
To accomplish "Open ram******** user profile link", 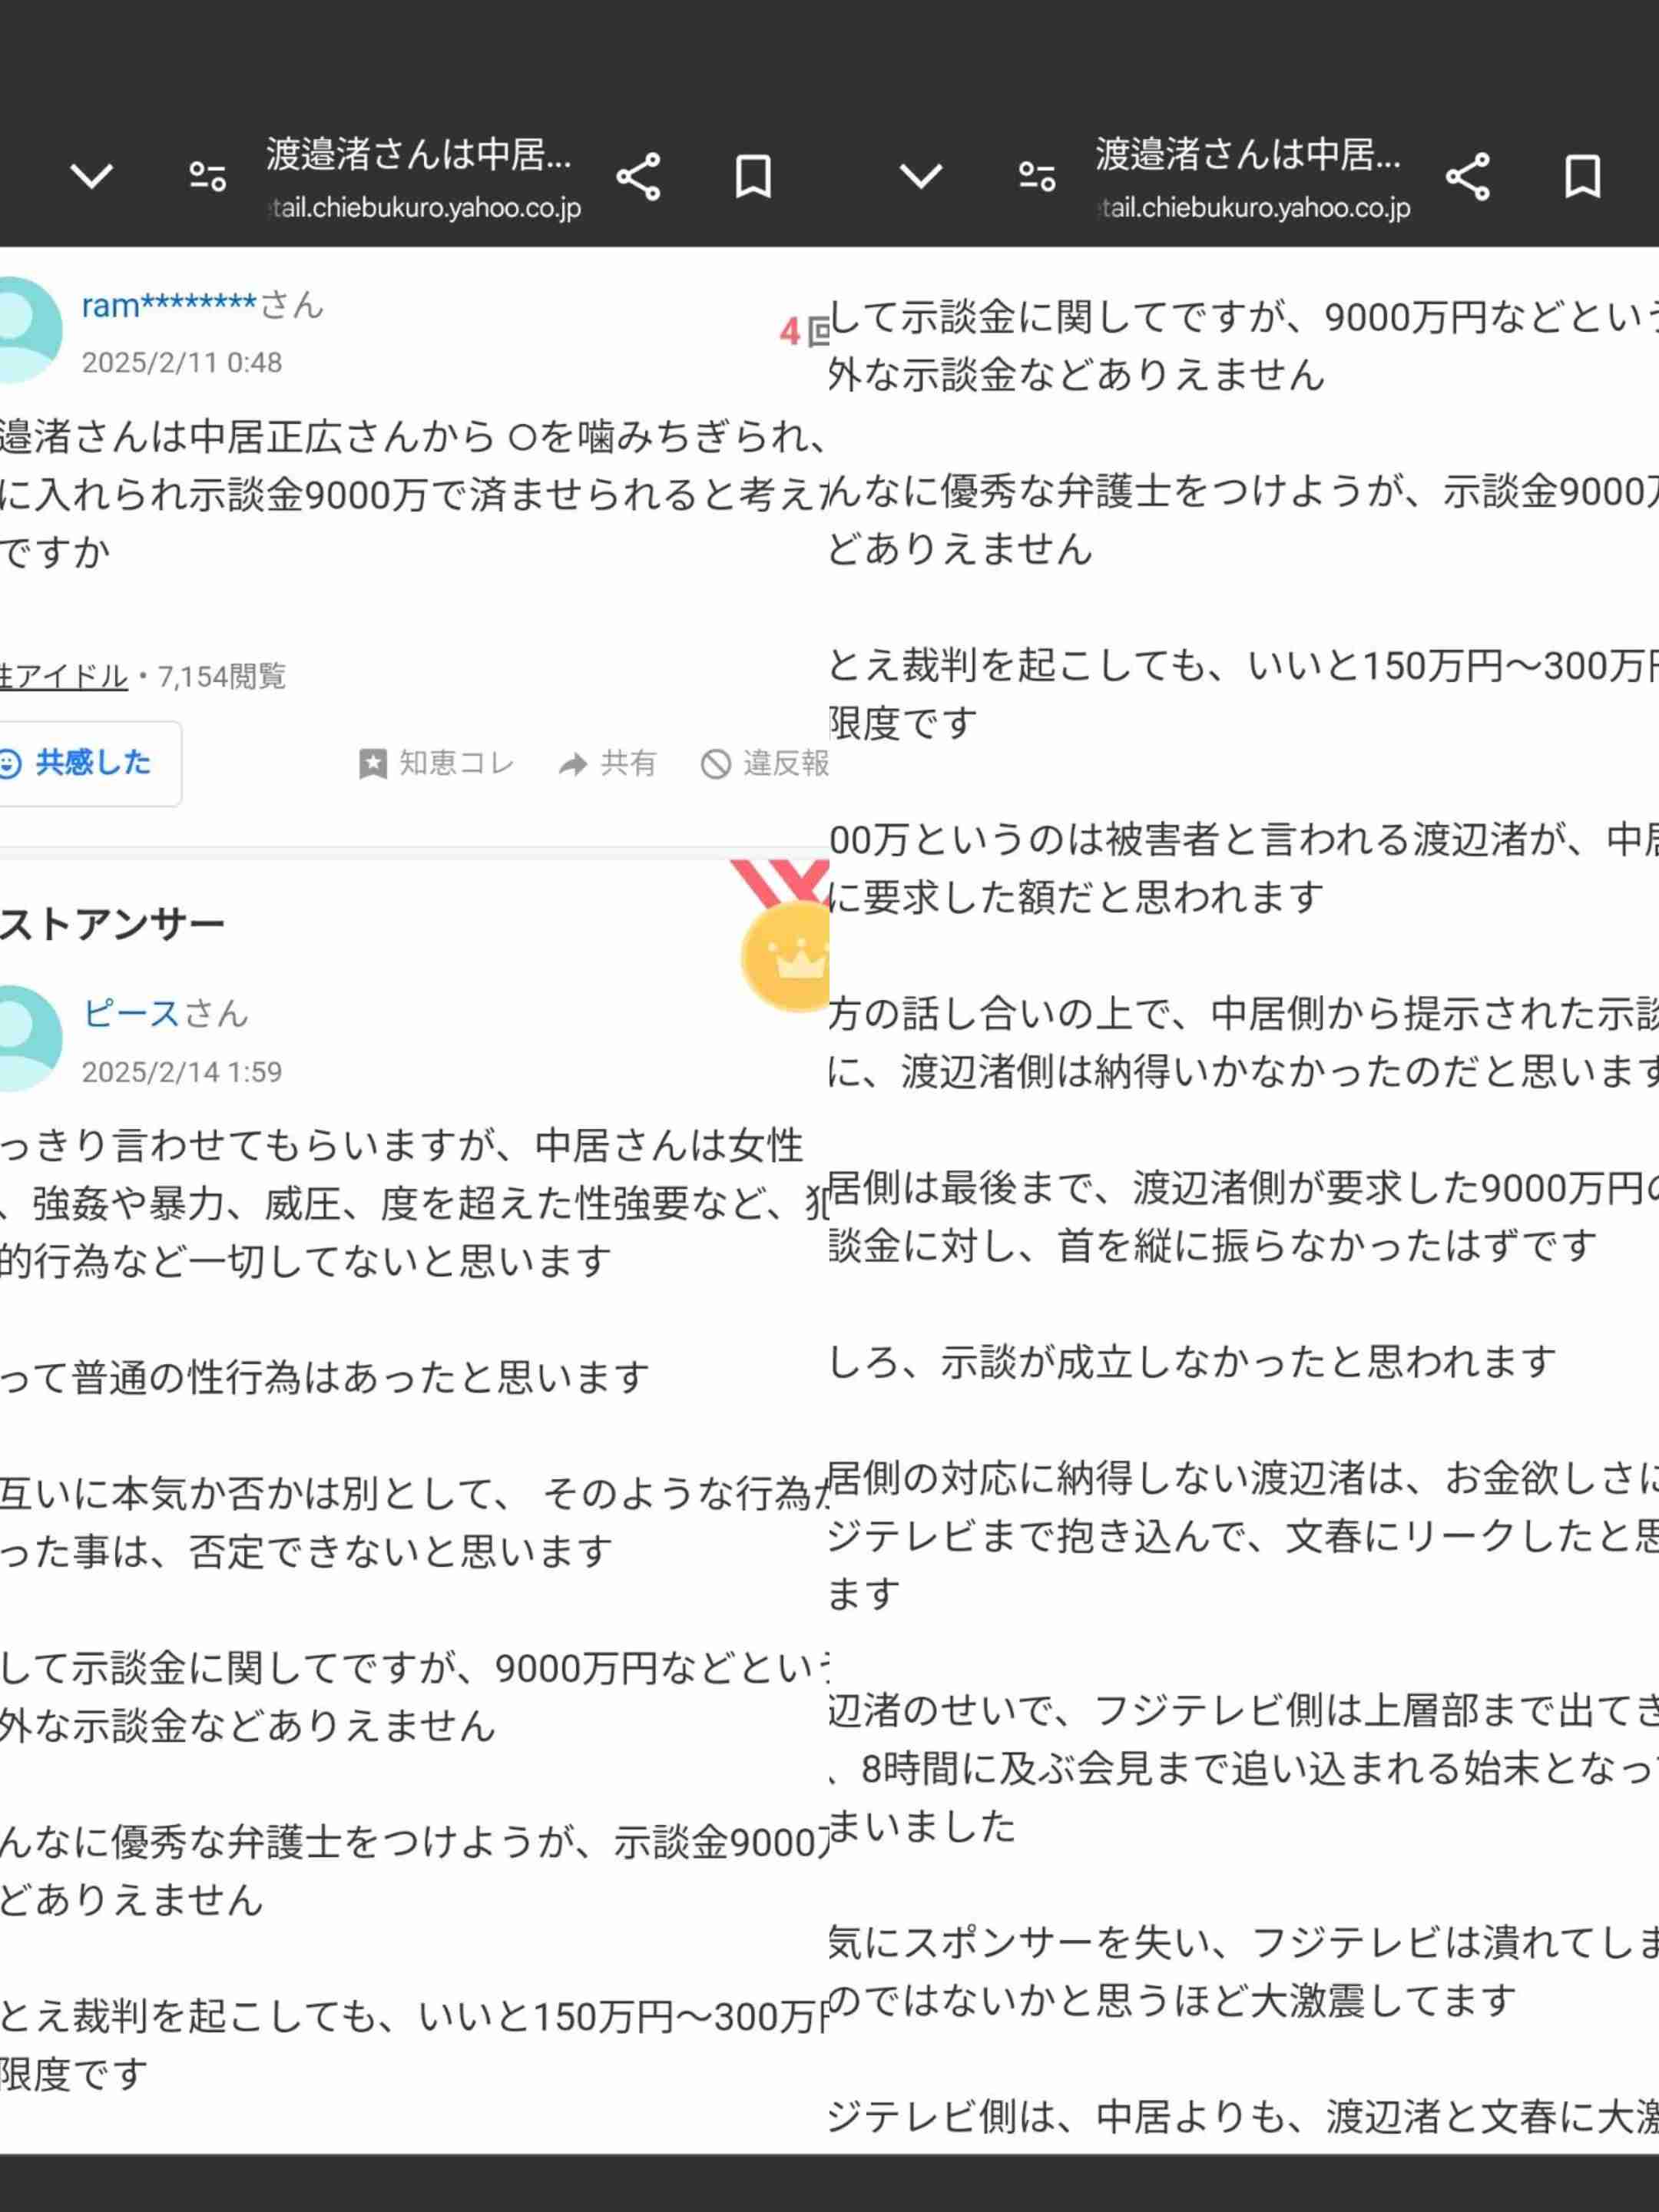I will point(169,305).
